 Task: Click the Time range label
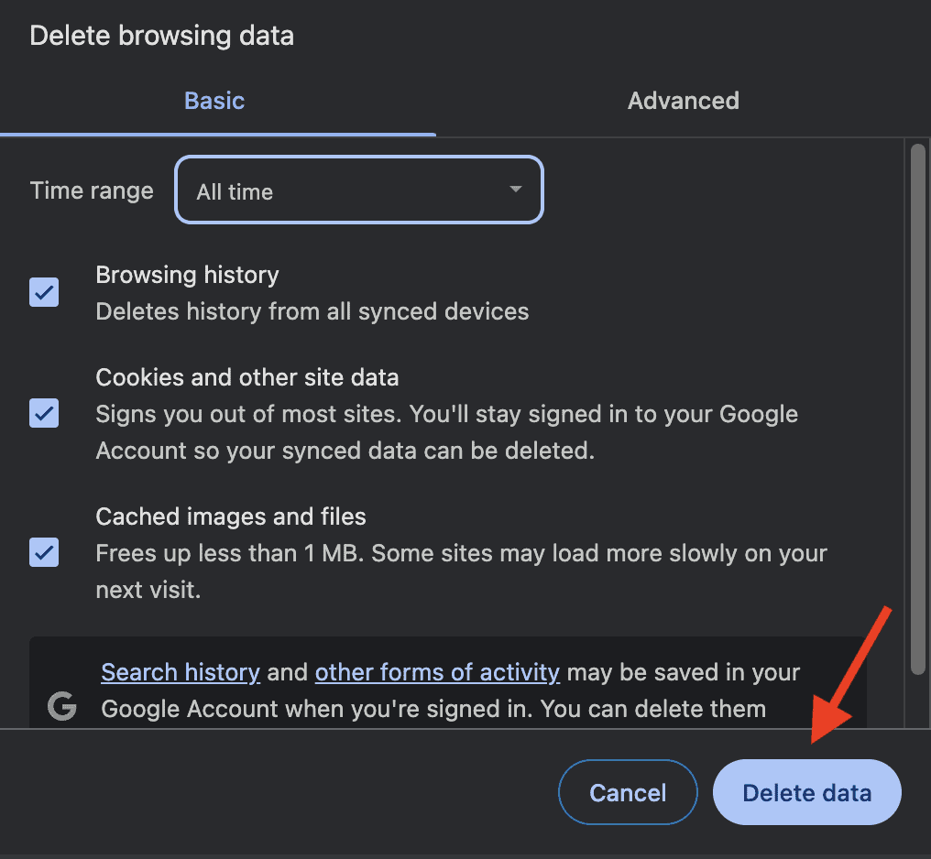pyautogui.click(x=92, y=190)
